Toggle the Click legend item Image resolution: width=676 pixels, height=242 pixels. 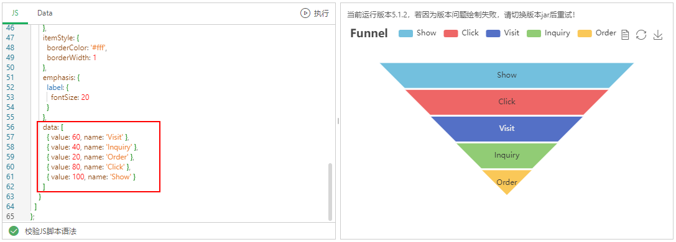[x=461, y=33]
